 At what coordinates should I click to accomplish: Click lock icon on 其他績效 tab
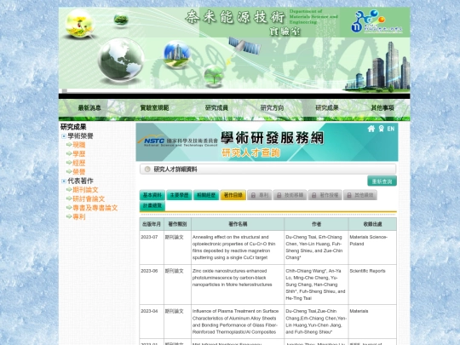pyautogui.click(x=349, y=195)
